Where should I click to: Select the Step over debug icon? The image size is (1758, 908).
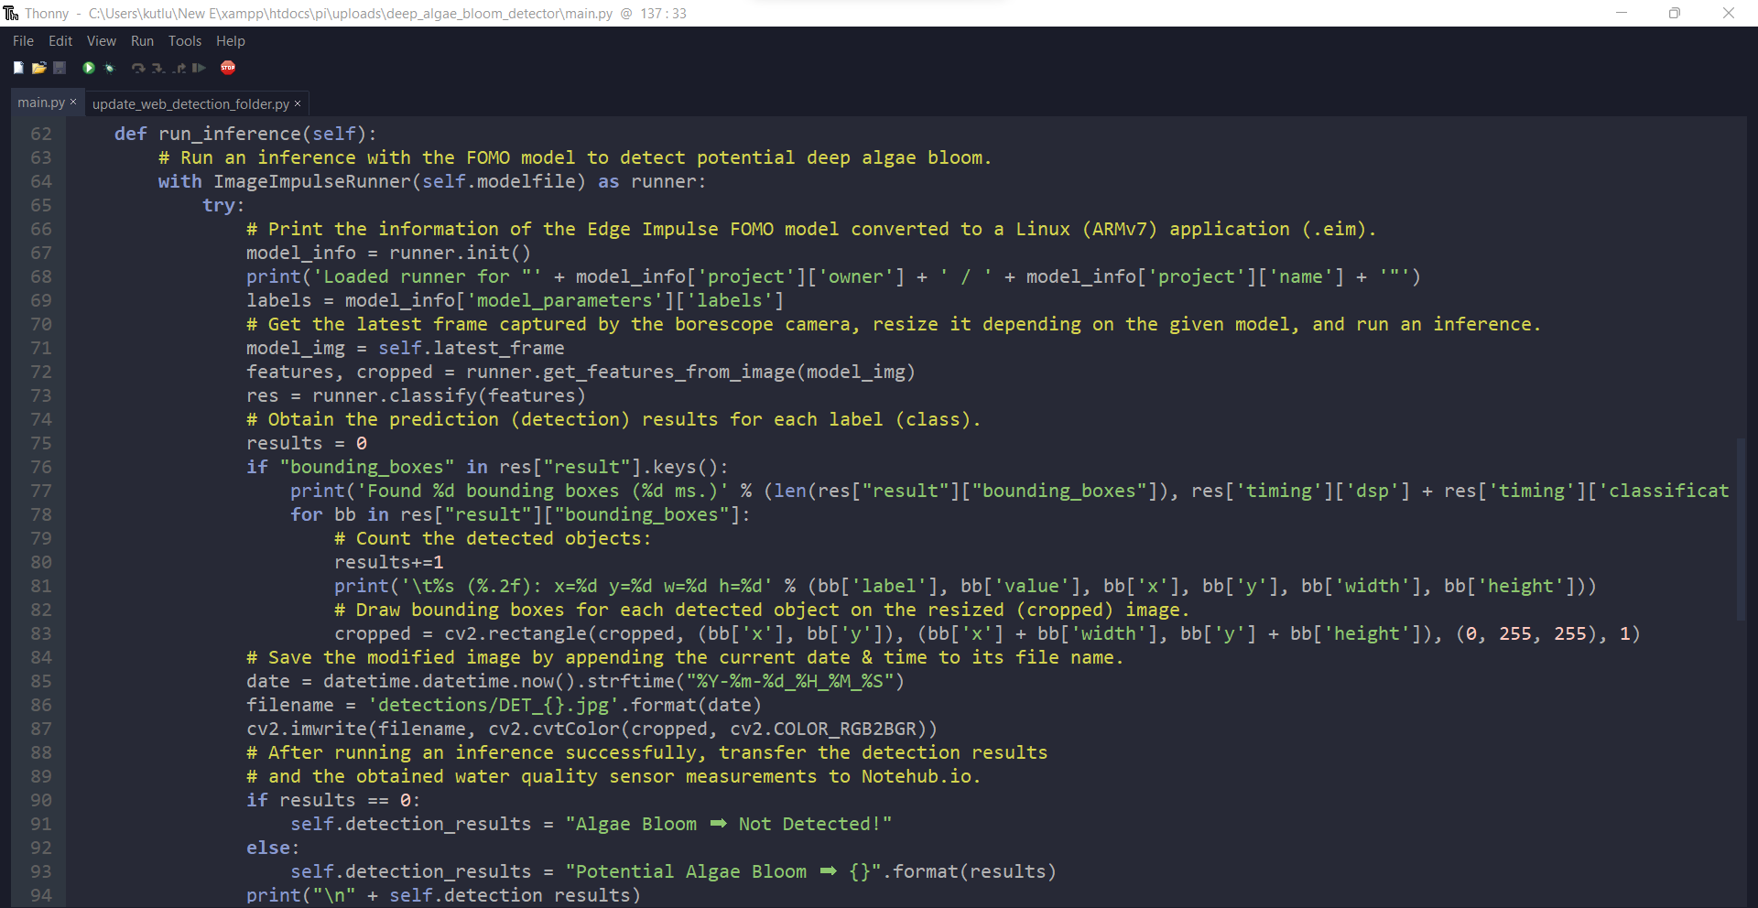[x=138, y=68]
